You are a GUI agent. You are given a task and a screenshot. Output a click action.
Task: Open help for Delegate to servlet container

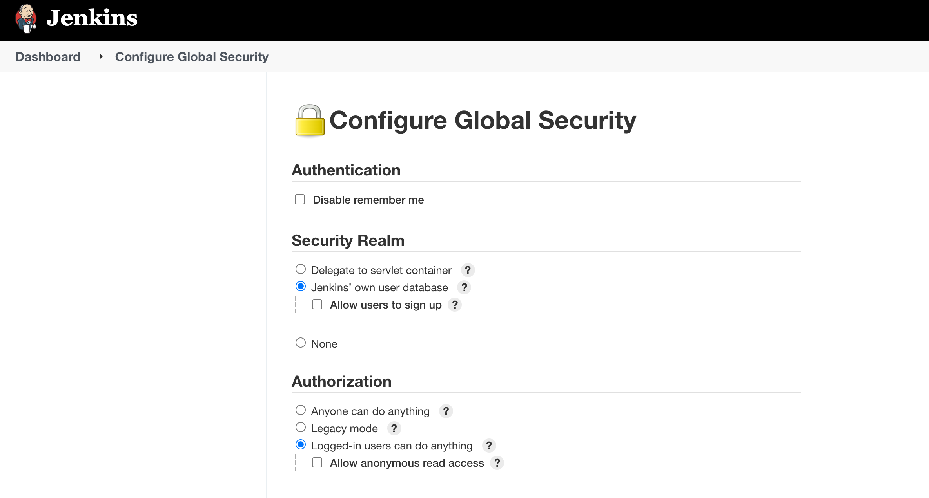click(x=468, y=270)
